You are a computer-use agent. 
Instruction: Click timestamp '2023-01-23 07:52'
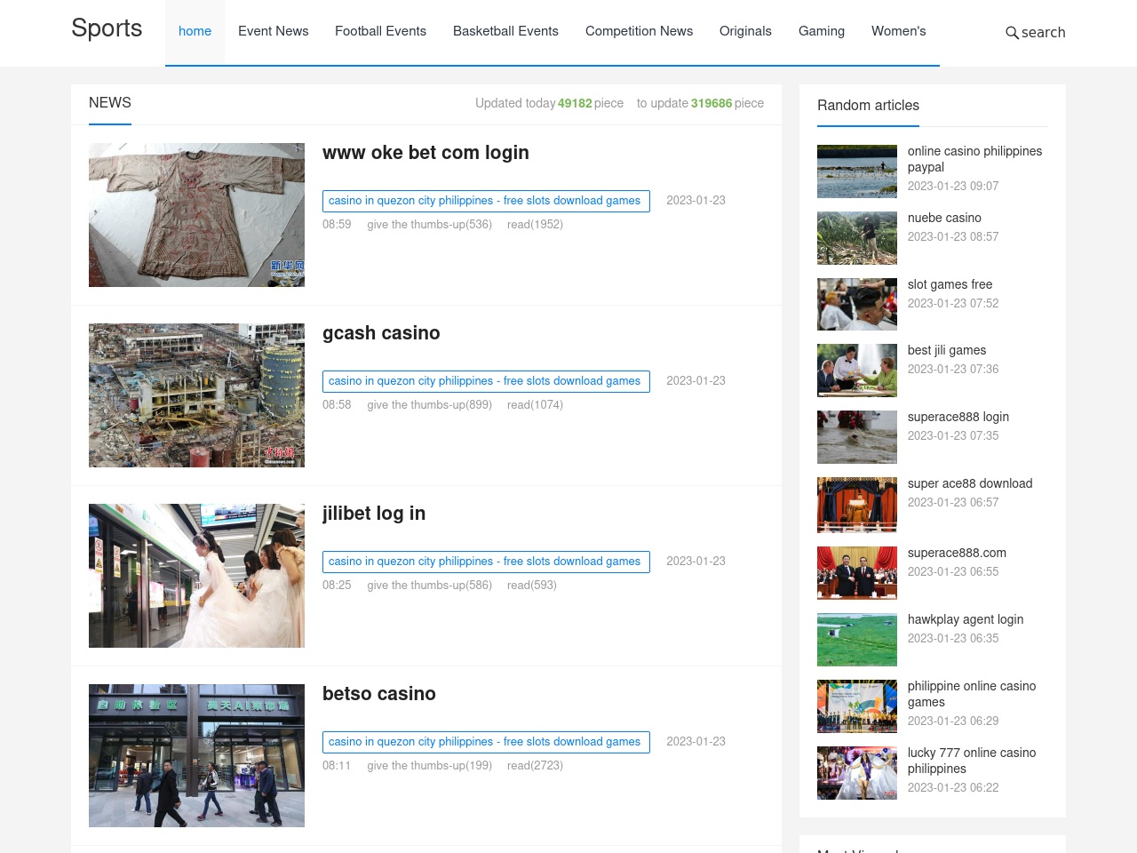953,303
